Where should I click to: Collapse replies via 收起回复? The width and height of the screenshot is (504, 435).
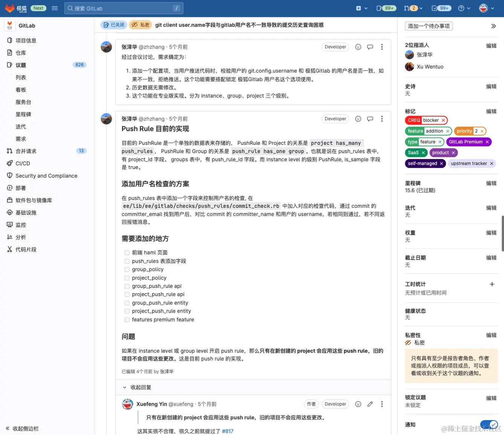click(137, 387)
